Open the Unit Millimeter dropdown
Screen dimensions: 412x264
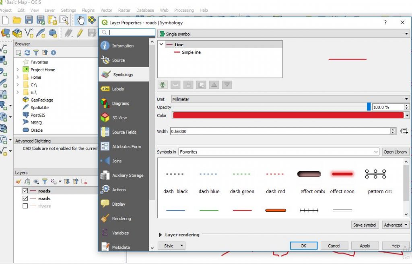(x=290, y=99)
